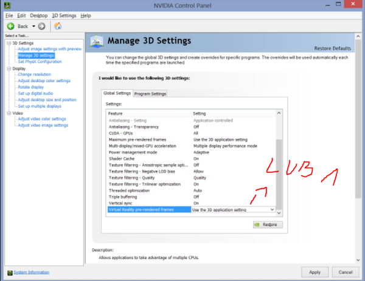
Task: Select Texture filtering - Quality row
Action: [192, 178]
